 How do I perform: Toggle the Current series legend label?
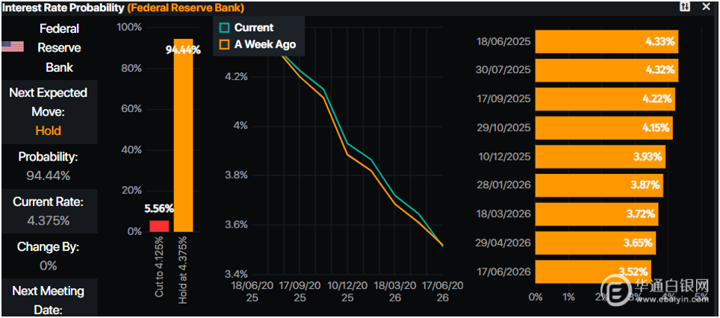[x=254, y=28]
